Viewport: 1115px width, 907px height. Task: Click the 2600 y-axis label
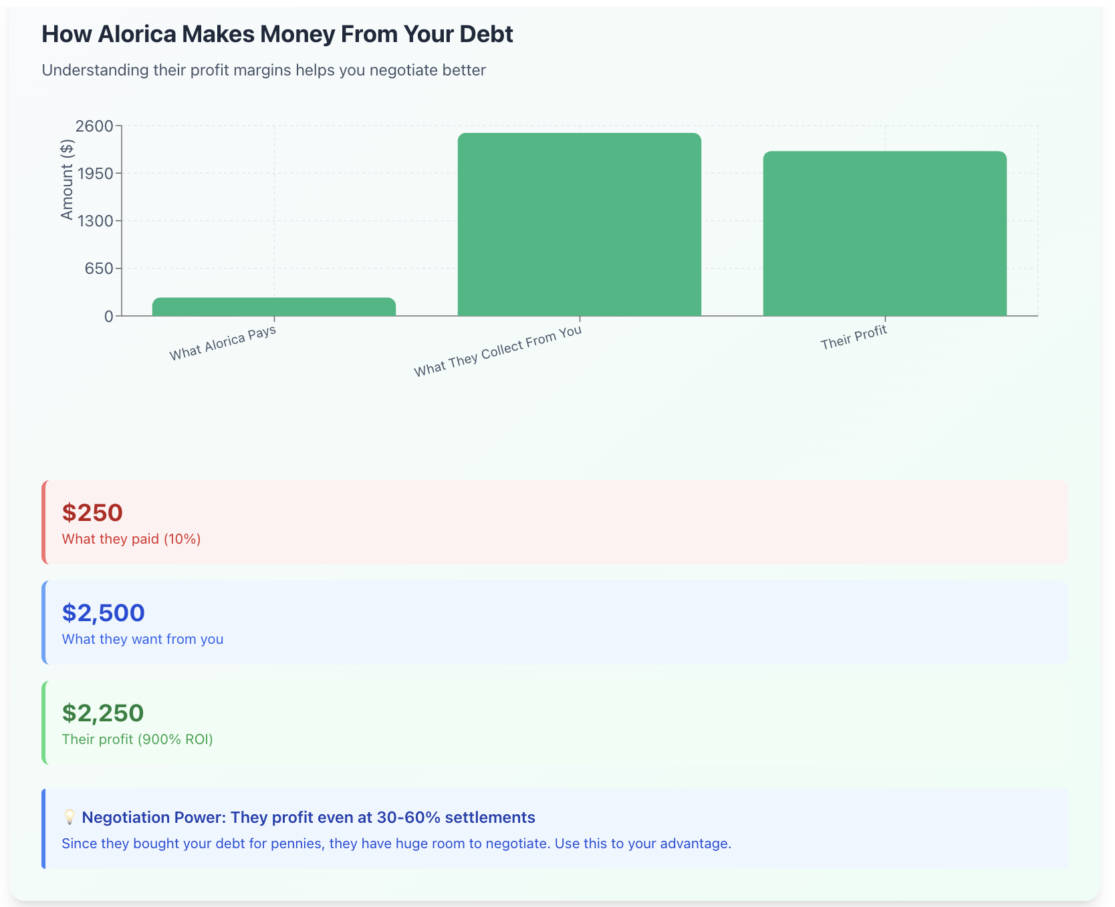click(x=94, y=126)
